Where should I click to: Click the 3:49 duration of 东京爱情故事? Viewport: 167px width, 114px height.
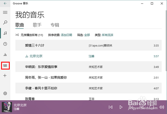point(156,67)
